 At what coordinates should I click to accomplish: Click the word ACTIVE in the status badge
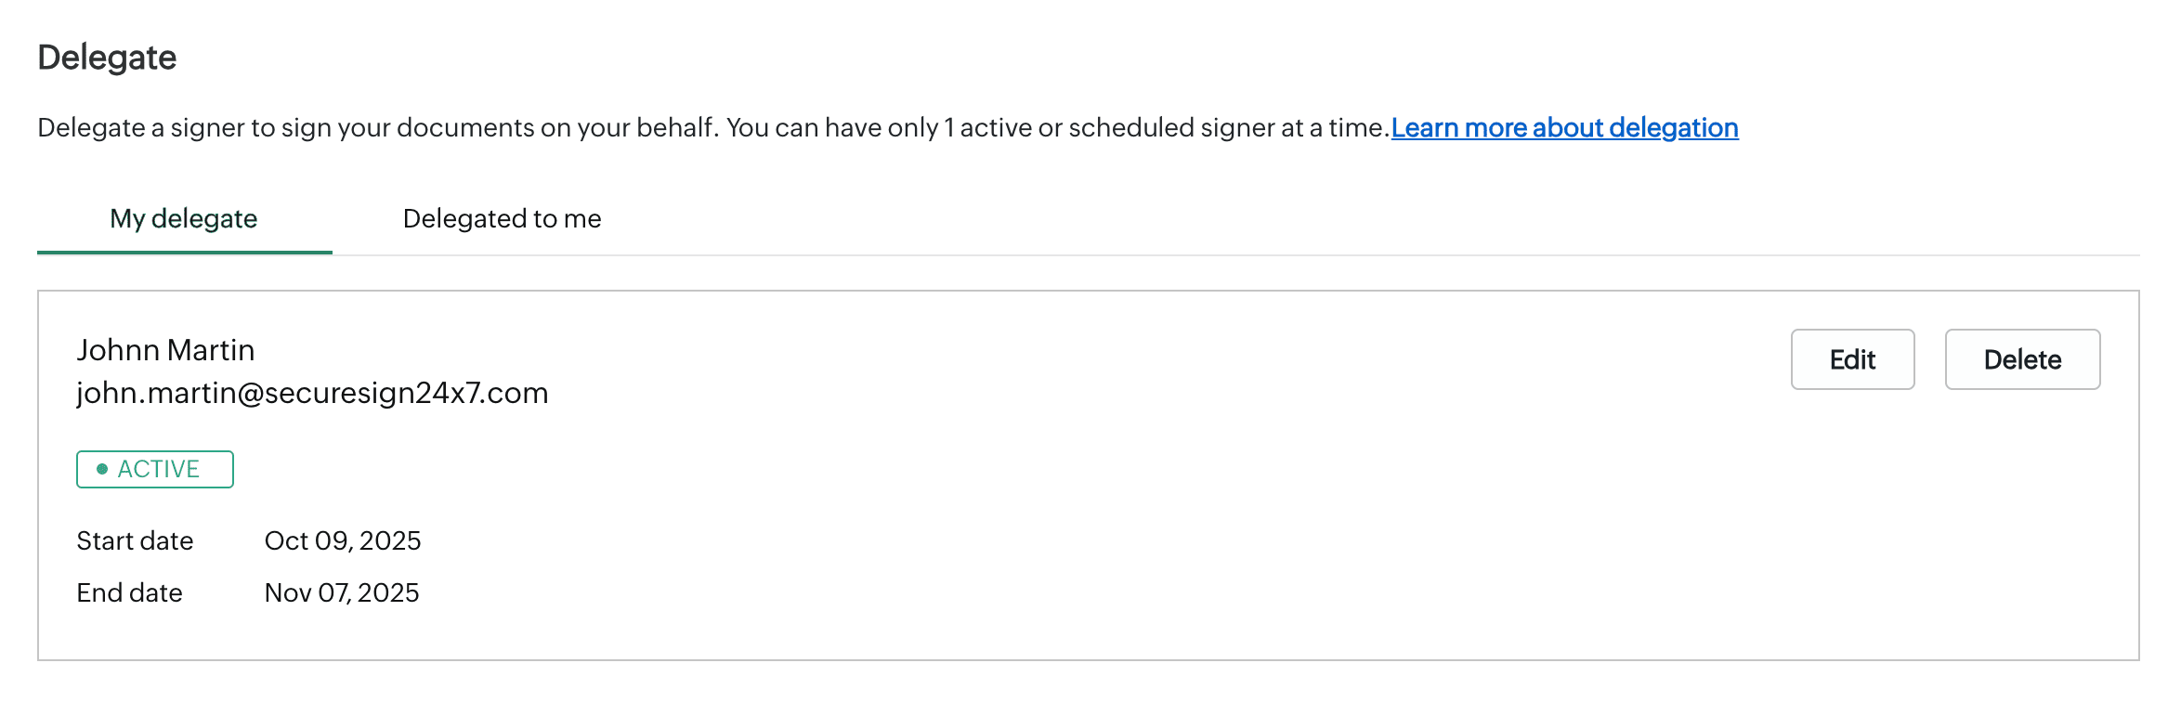point(159,469)
